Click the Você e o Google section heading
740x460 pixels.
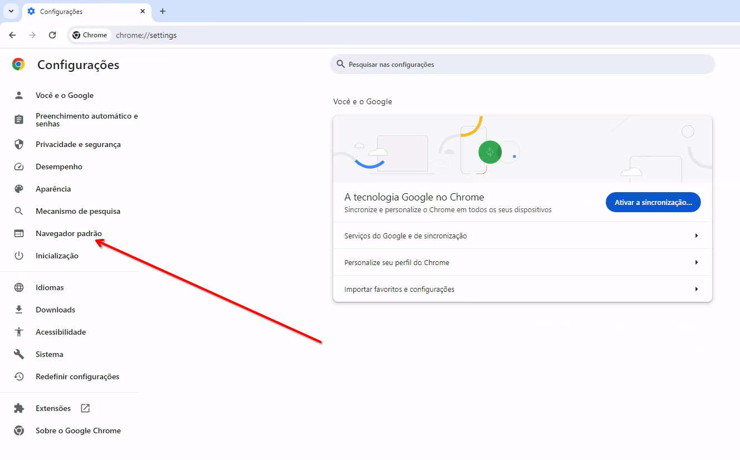tap(363, 101)
